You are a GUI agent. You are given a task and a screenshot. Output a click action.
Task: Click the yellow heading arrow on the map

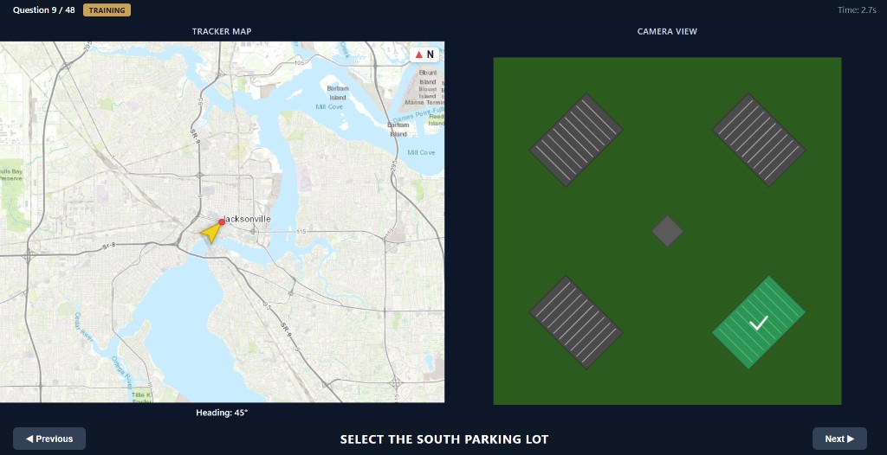tap(211, 233)
